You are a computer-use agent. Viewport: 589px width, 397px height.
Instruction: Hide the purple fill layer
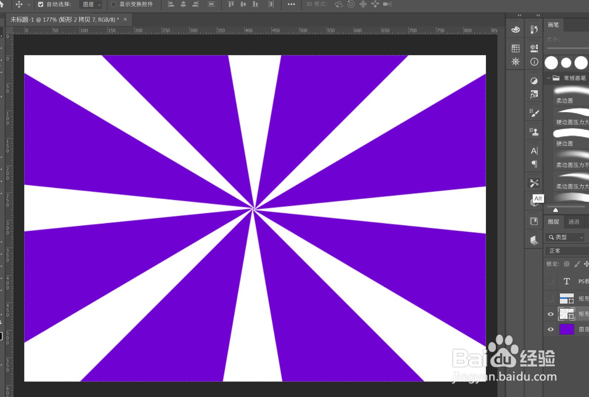coord(550,329)
